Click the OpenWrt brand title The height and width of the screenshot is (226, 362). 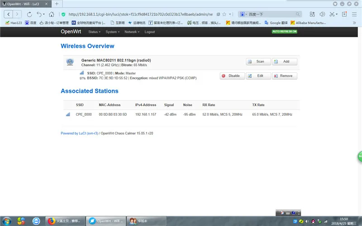[x=71, y=32]
